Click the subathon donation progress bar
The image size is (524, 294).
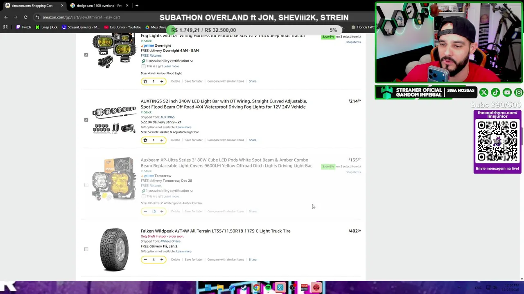[254, 30]
